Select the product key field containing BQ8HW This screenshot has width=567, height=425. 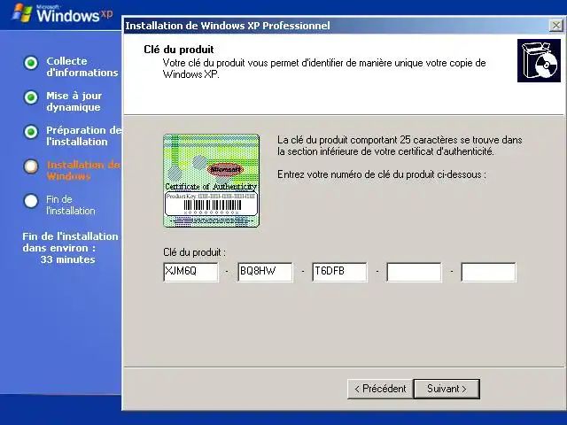click(x=265, y=272)
